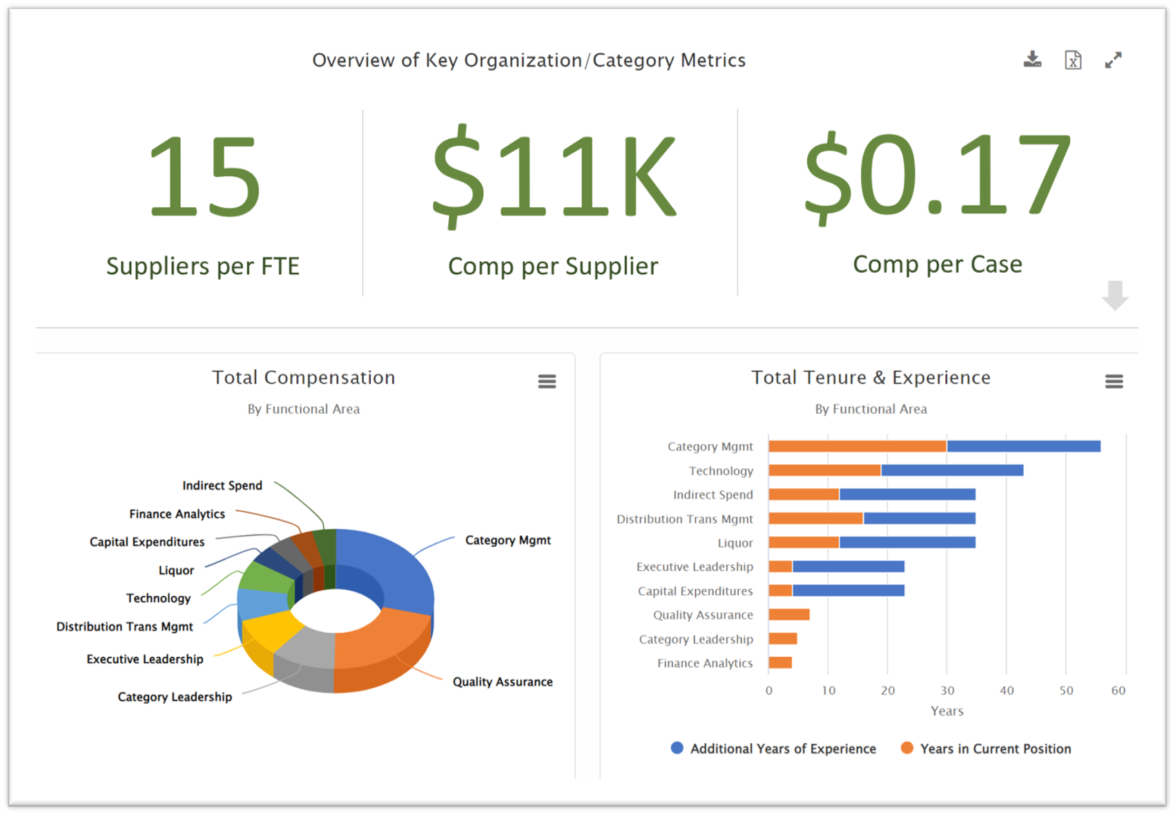1175x815 pixels.
Task: Click the Overview of Key Organization/Category Metrics title
Action: 529,61
